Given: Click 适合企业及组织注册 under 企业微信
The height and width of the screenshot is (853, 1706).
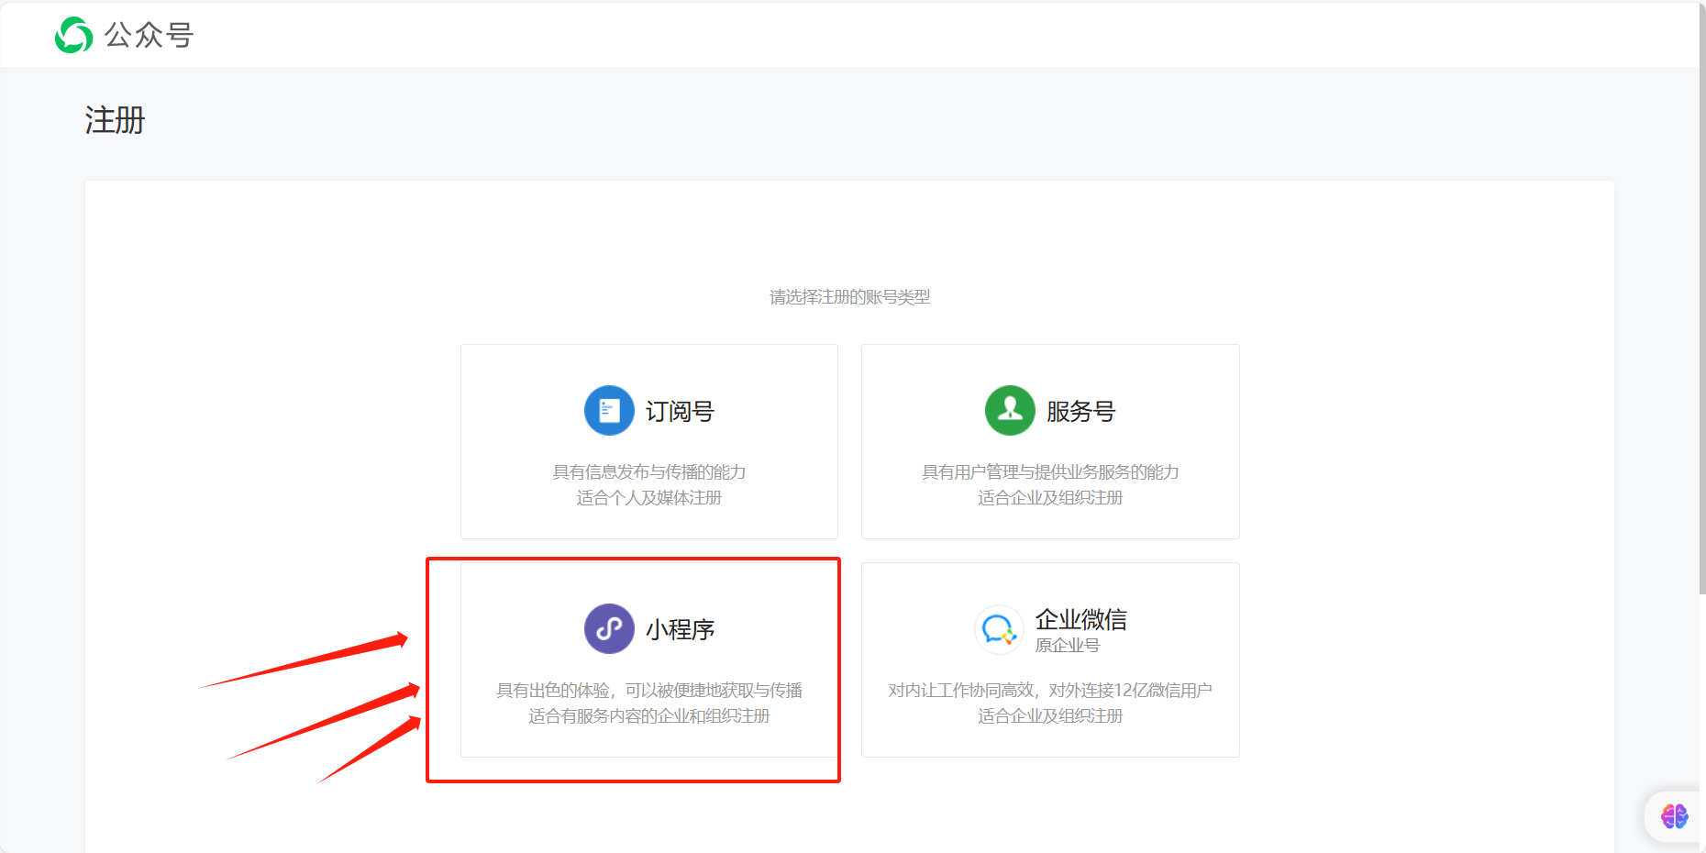Looking at the screenshot, I should coord(1050,715).
